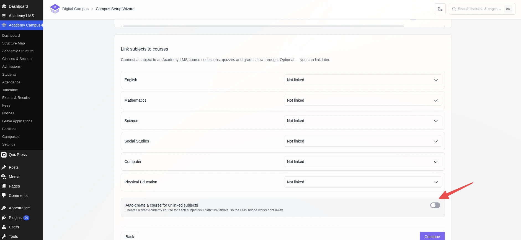
Task: Click the Appearance paintbrush icon
Action: (x=4, y=208)
